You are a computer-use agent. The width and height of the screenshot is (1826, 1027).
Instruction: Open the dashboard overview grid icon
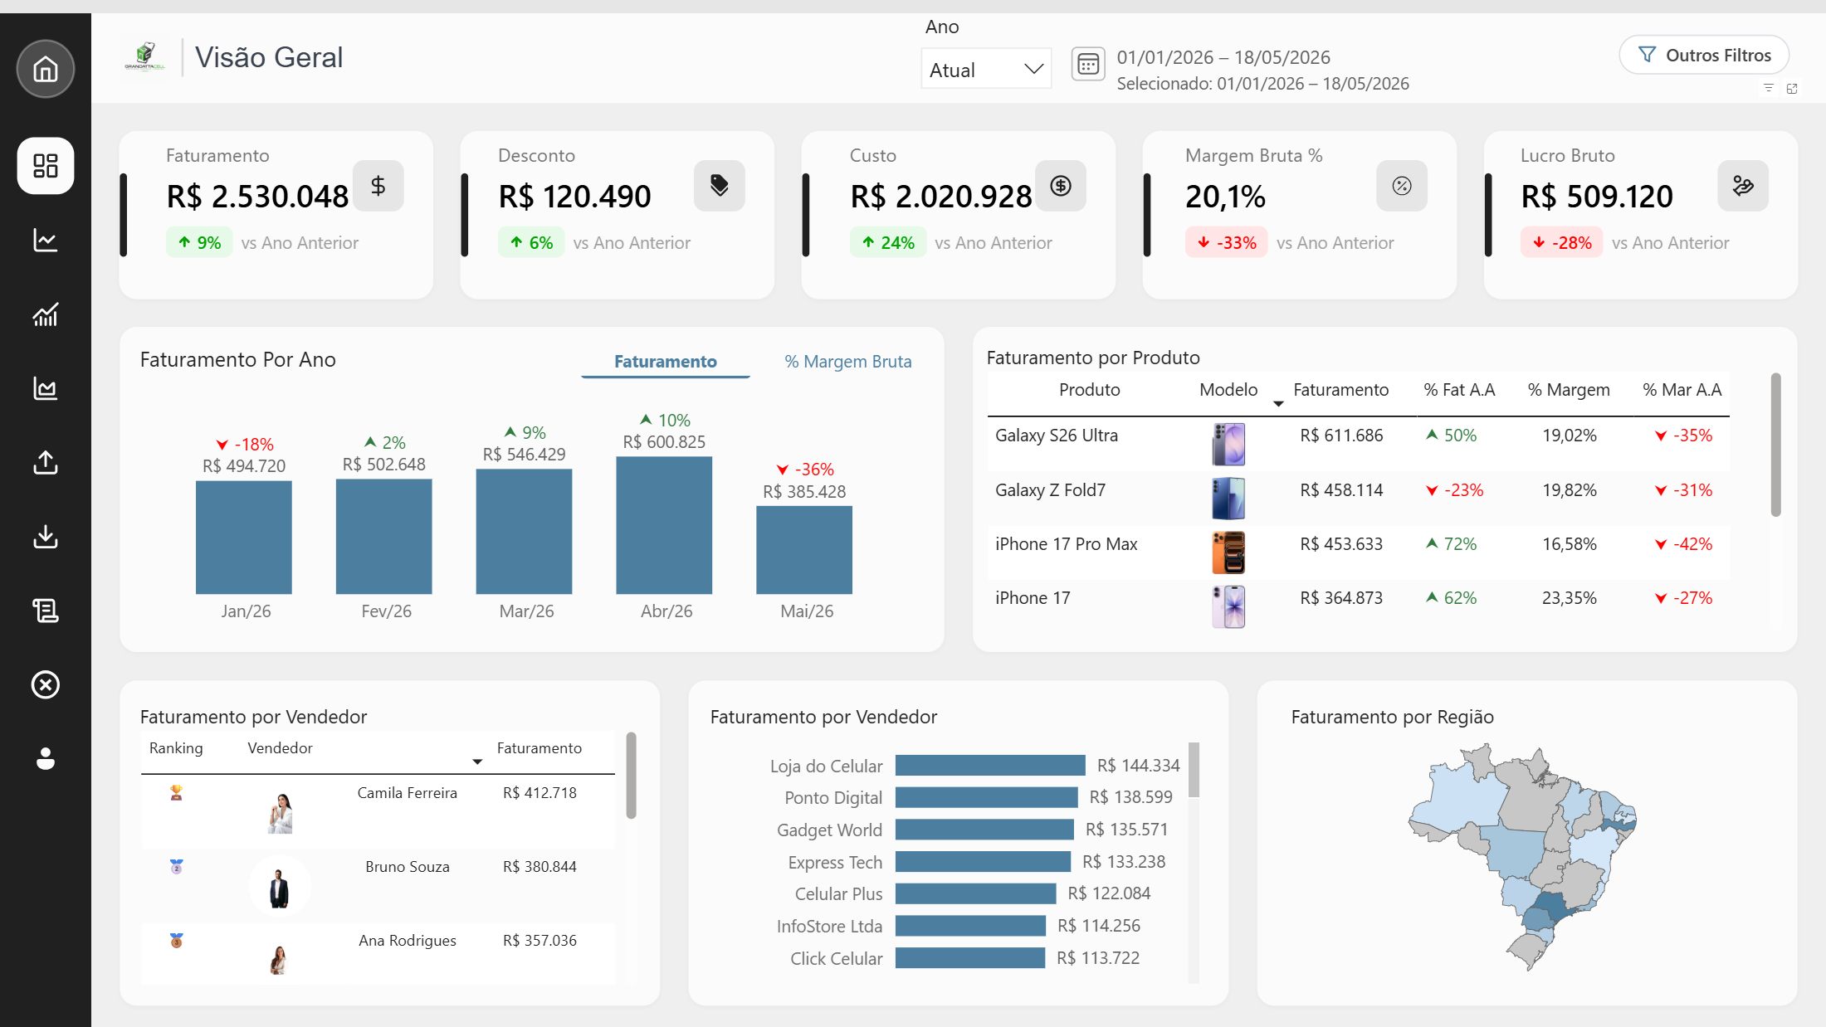(x=46, y=166)
